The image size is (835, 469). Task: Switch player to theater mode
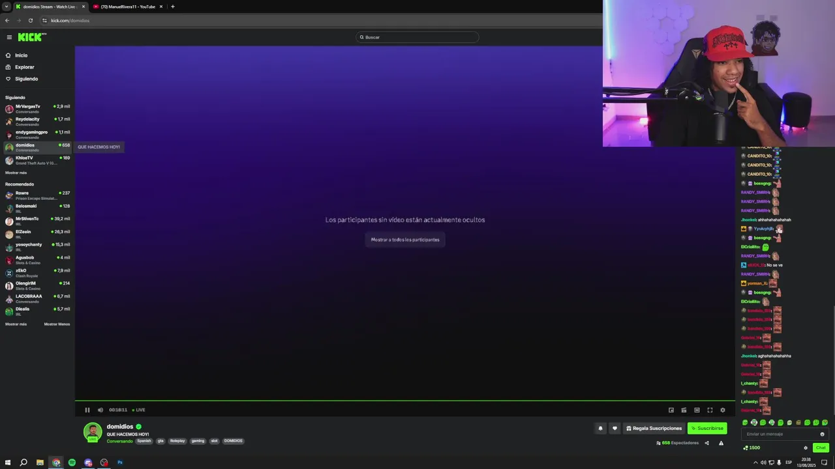[x=697, y=410]
